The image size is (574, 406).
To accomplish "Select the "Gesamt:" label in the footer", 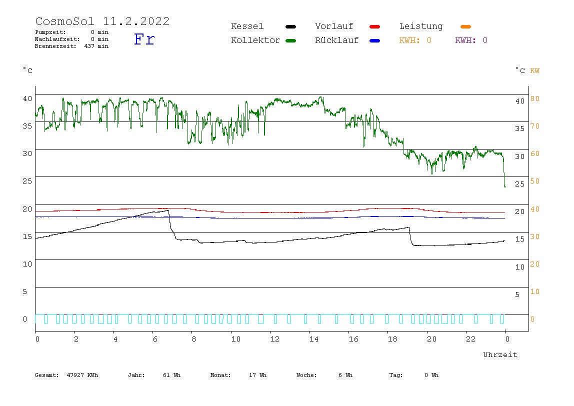I will (x=47, y=375).
